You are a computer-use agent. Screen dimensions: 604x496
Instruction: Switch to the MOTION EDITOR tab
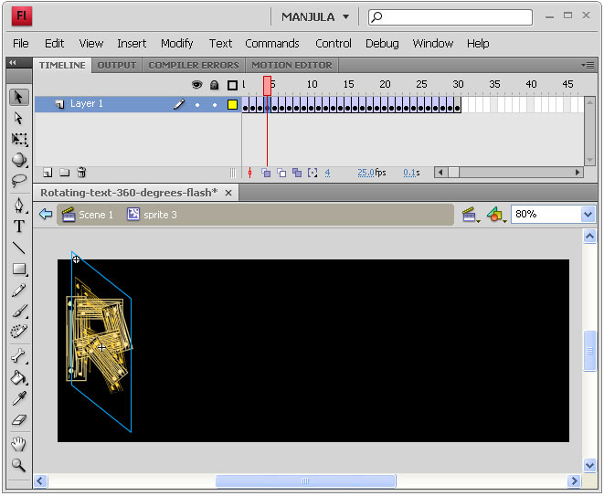click(291, 65)
